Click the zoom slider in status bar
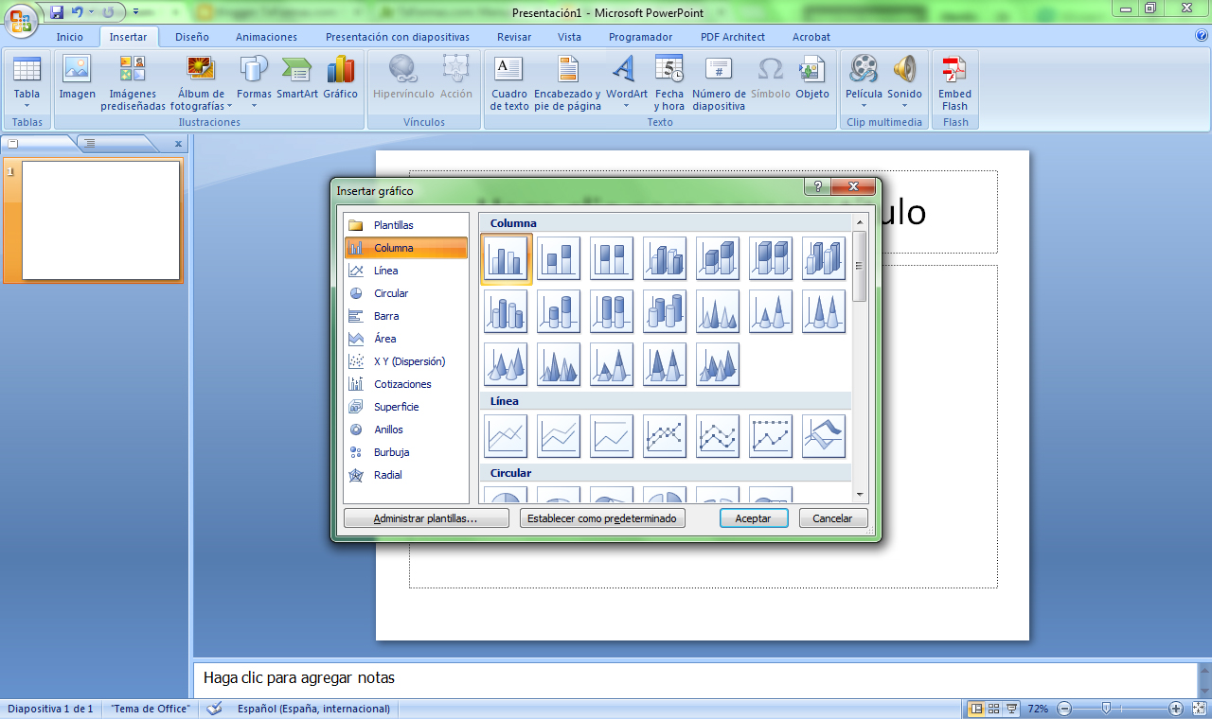This screenshot has height=719, width=1212. pyautogui.click(x=1106, y=709)
